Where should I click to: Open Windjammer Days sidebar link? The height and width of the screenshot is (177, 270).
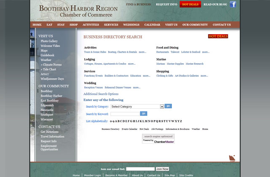point(52,79)
